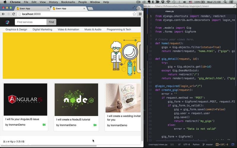
Task: Click the UTF-8 encoding selector
Action: [187, 144]
